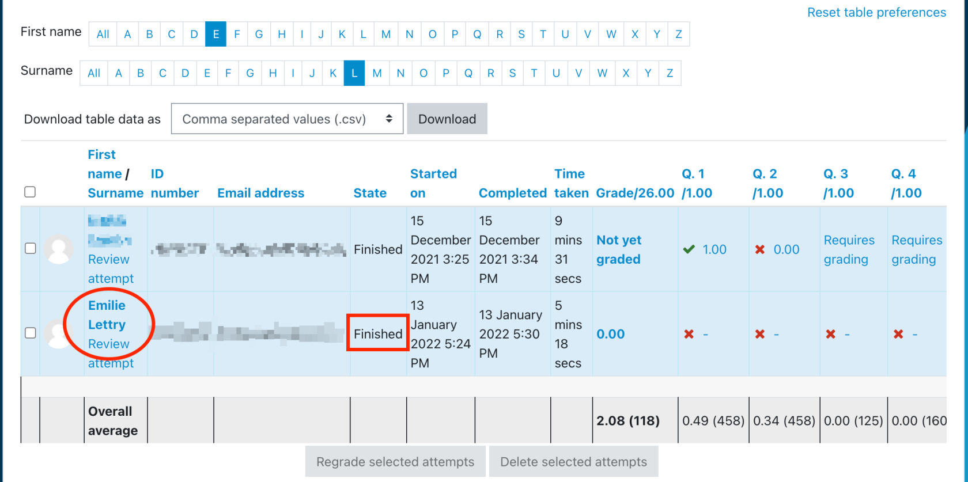Click Regrade selected attempts button
Image resolution: width=968 pixels, height=482 pixels.
[395, 462]
